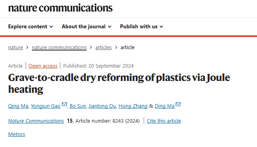Open the nature communications breadcrumb link
The image size is (257, 147).
tap(59, 47)
